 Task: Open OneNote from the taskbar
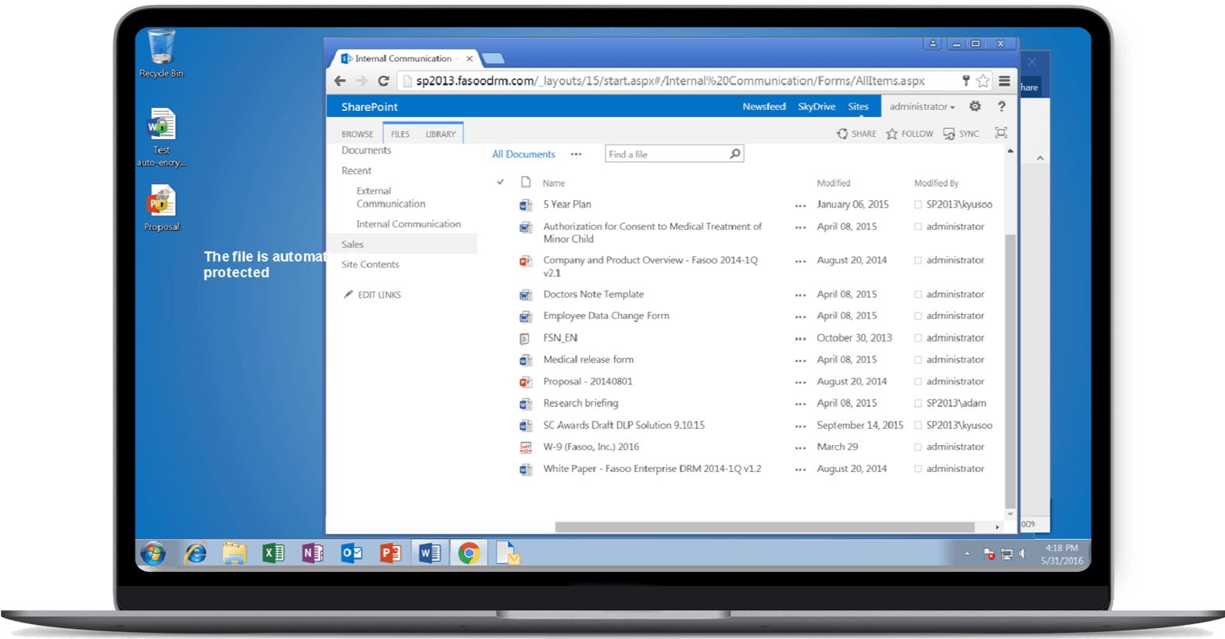click(x=312, y=554)
